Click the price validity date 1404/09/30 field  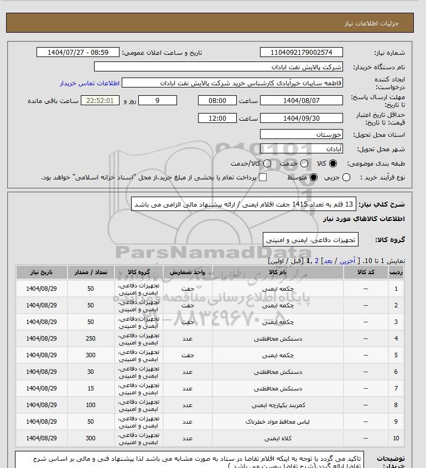pos(302,118)
